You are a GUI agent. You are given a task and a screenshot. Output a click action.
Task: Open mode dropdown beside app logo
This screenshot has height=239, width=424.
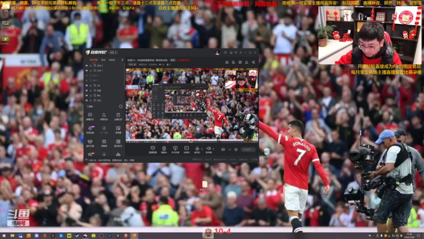coord(113,52)
